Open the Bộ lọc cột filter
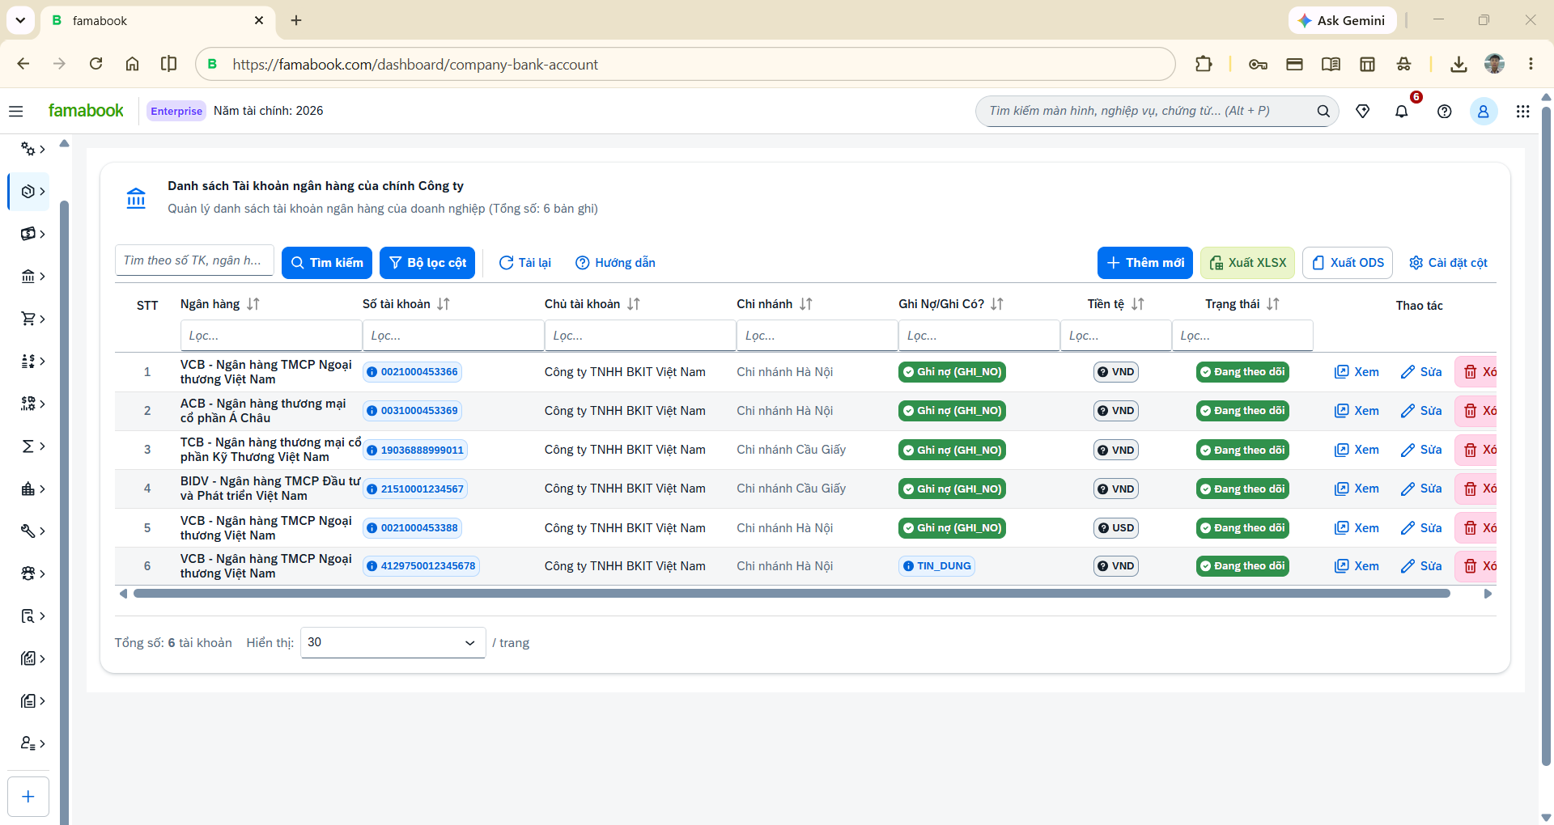The height and width of the screenshot is (825, 1554). pyautogui.click(x=427, y=263)
